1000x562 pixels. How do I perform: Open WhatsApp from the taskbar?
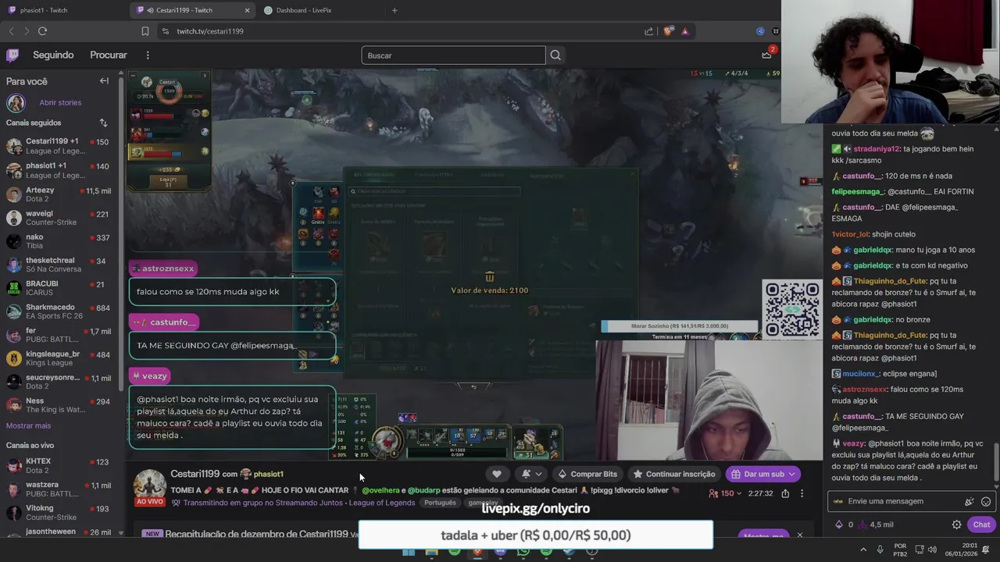(523, 551)
